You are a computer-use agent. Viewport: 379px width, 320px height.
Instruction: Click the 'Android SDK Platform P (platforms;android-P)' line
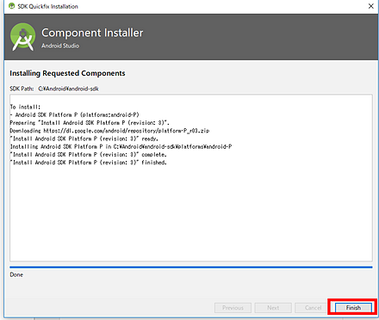click(75, 114)
